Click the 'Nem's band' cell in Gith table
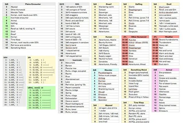Viewport: 183px width, 123px height. tap(77, 45)
